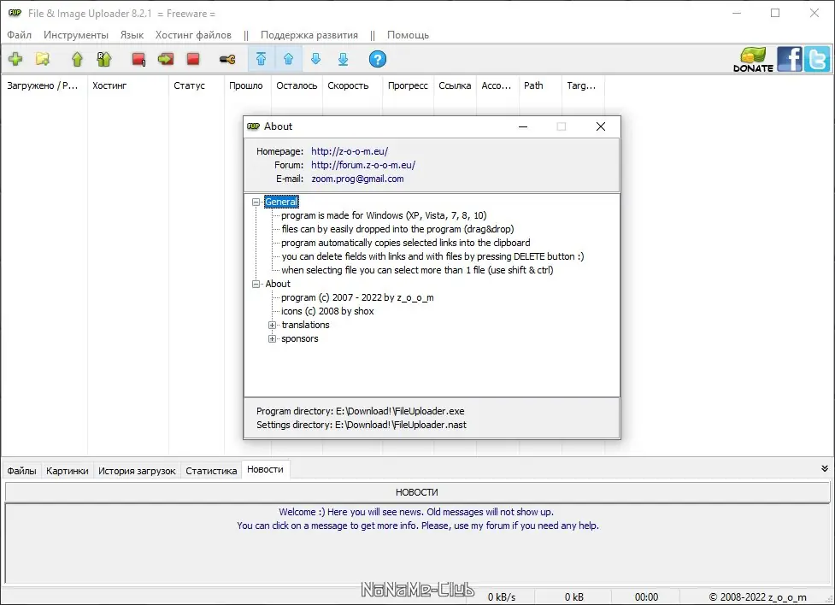Click the НОВОСТИ header button
835x605 pixels.
coord(417,492)
